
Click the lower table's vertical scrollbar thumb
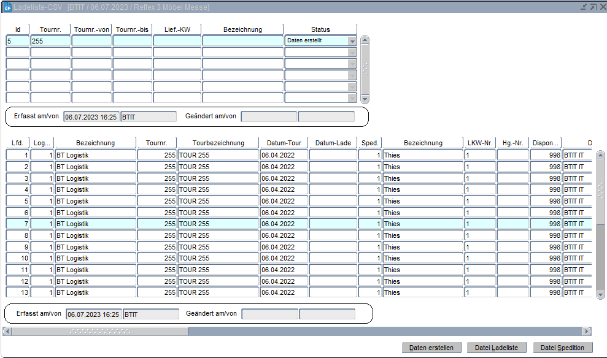(x=600, y=191)
